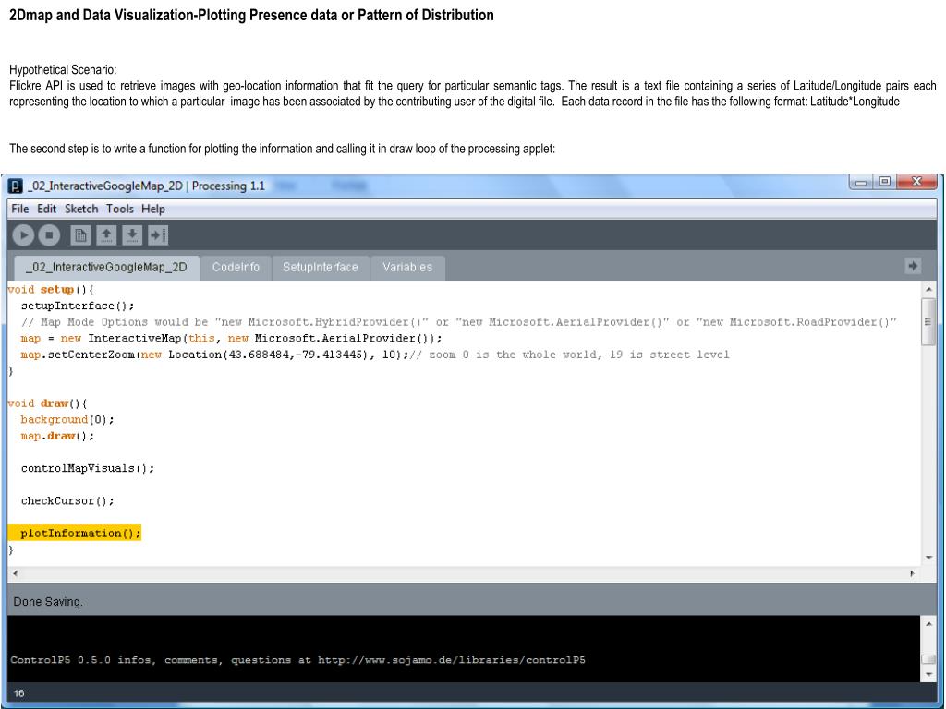This screenshot has width=946, height=709.
Task: Switch to the Variables tab
Action: (407, 267)
